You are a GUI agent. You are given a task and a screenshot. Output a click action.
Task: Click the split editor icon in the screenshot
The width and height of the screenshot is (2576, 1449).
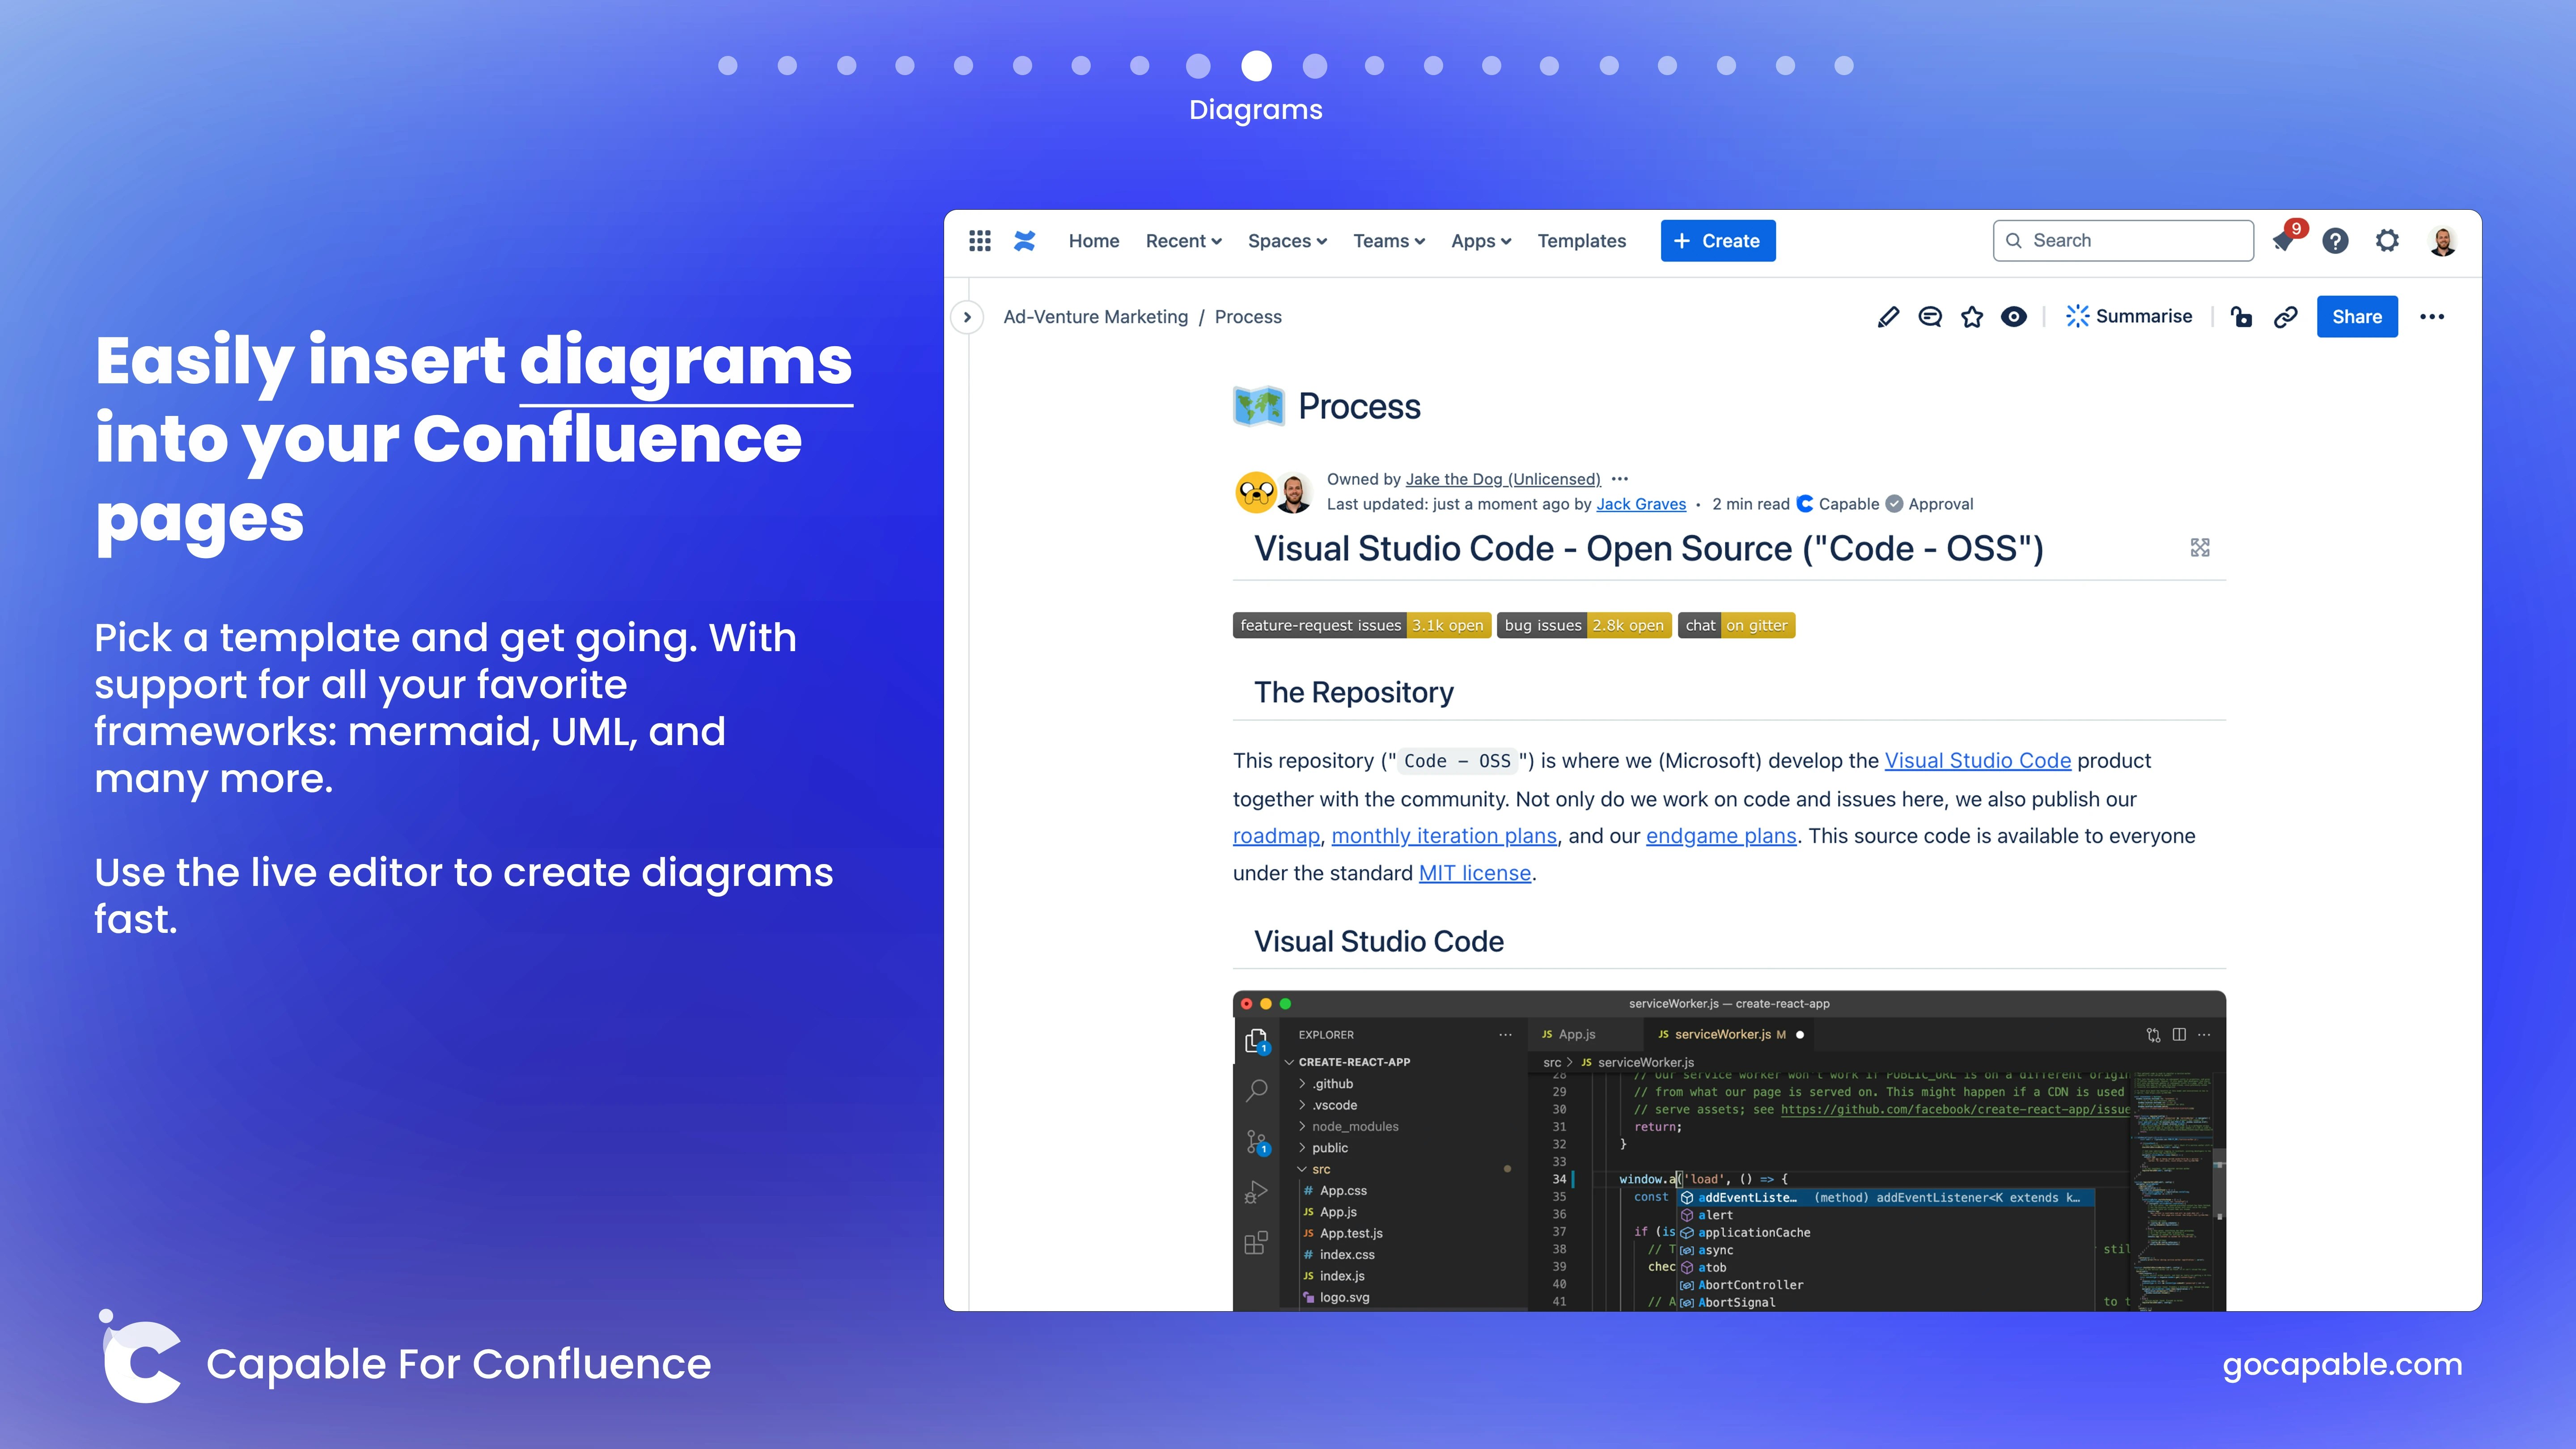pyautogui.click(x=2179, y=1034)
